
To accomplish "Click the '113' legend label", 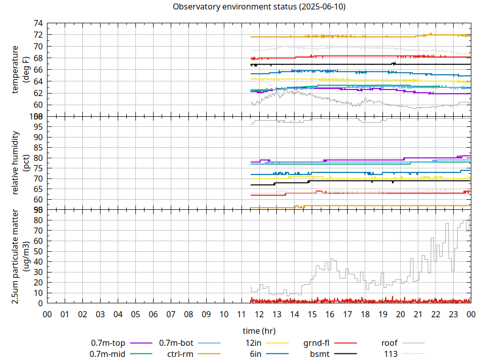I will (391, 354).
